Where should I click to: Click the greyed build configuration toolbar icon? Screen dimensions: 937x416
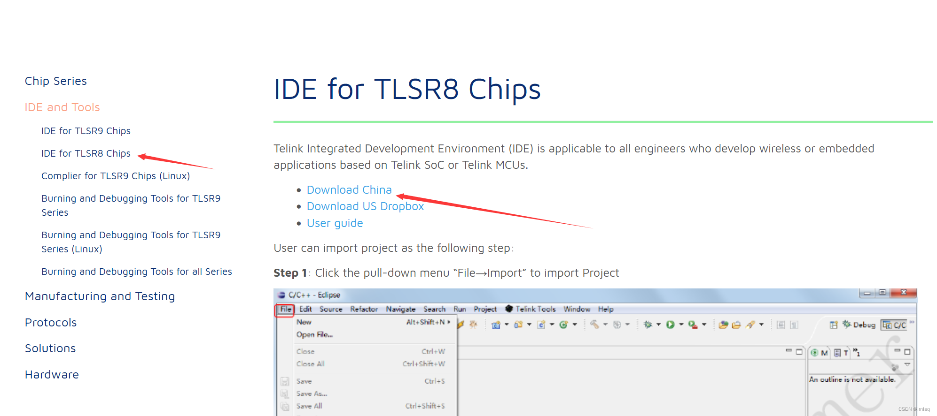point(617,325)
